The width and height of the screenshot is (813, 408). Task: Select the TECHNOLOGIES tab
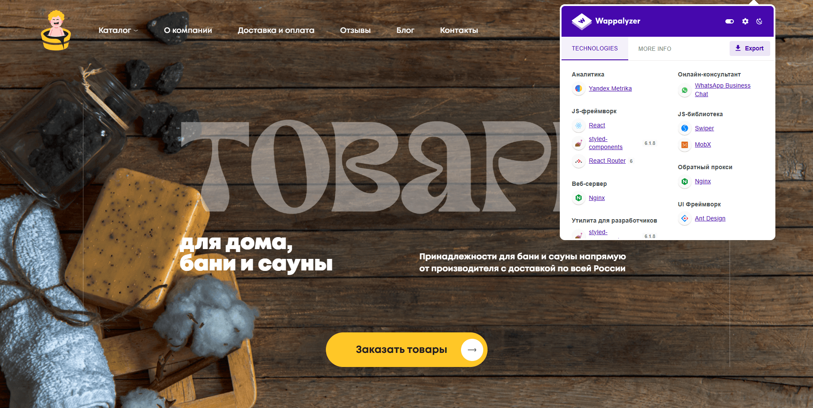[x=595, y=49]
